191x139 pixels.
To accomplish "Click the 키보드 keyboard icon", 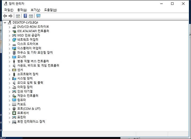I will pos(14,105).
